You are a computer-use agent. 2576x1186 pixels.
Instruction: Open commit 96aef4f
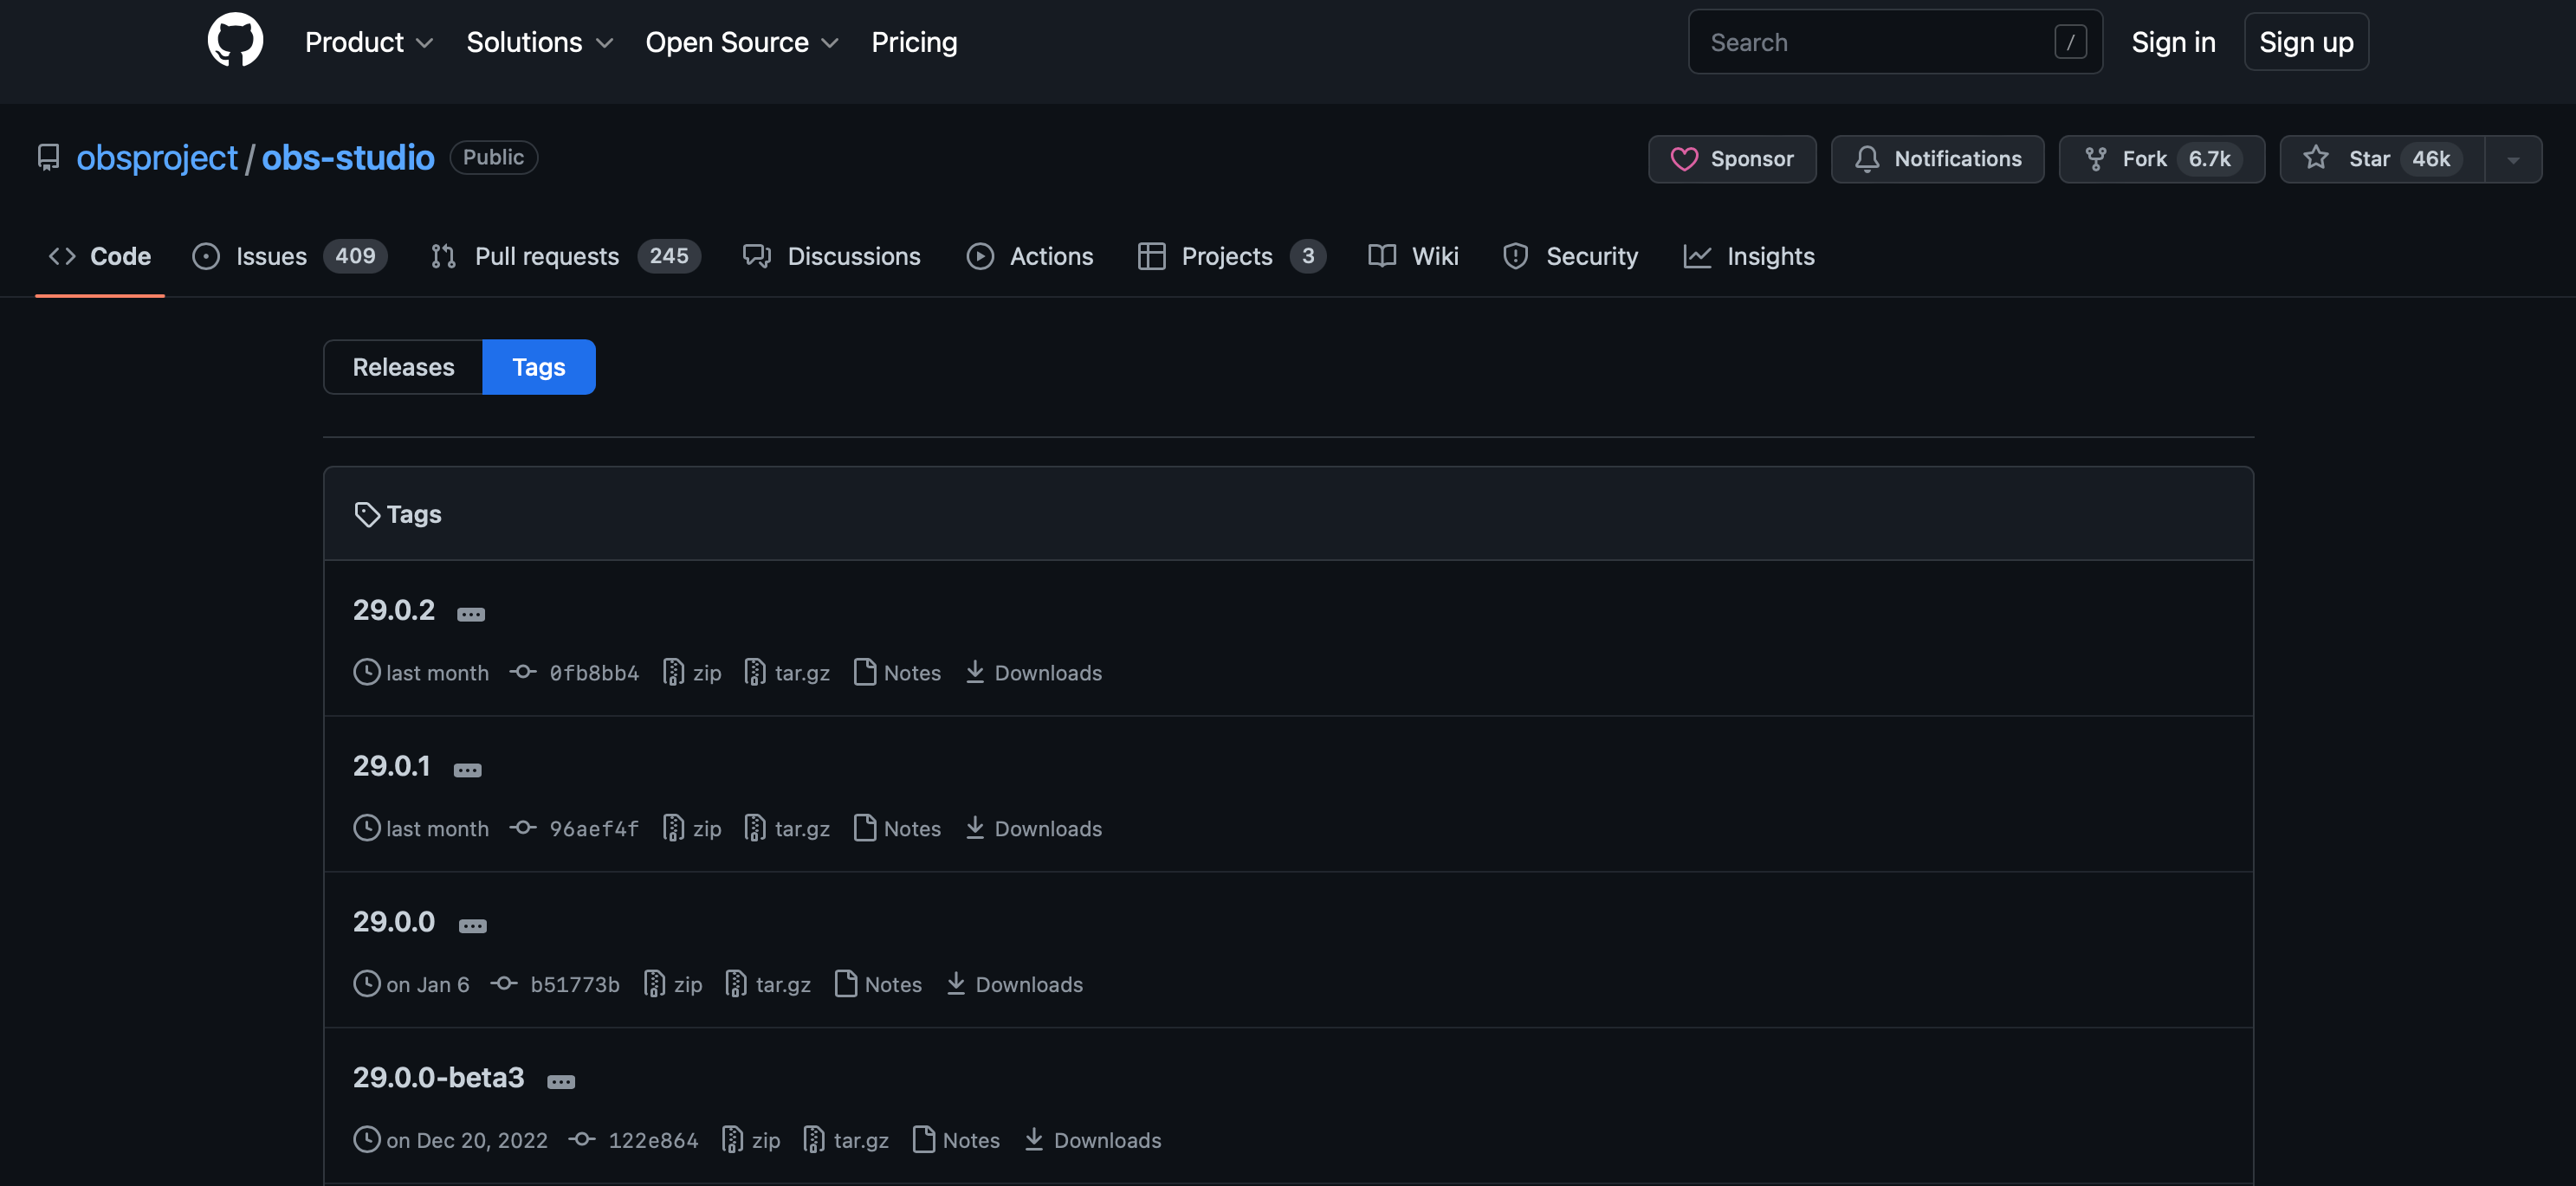pyautogui.click(x=594, y=828)
